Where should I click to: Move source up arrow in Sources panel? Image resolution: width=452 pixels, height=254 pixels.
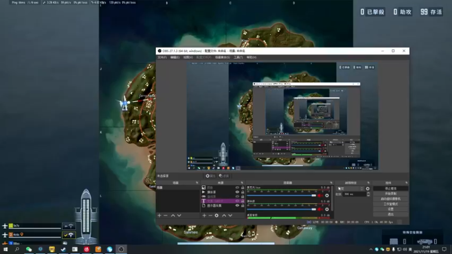click(x=224, y=216)
